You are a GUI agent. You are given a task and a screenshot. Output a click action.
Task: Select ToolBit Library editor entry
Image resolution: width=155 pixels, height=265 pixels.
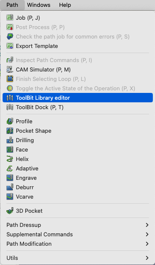pos(77,98)
